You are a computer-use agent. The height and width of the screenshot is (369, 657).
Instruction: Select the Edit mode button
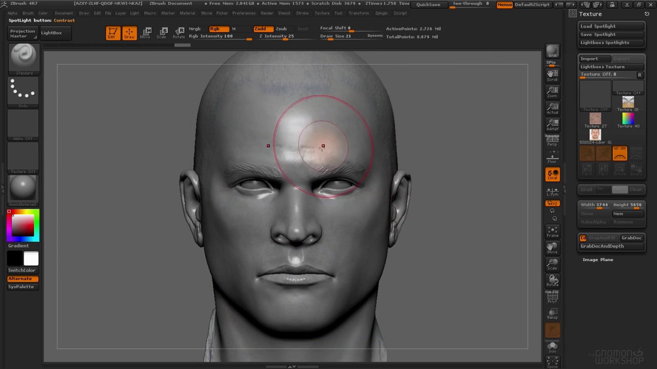coord(113,33)
